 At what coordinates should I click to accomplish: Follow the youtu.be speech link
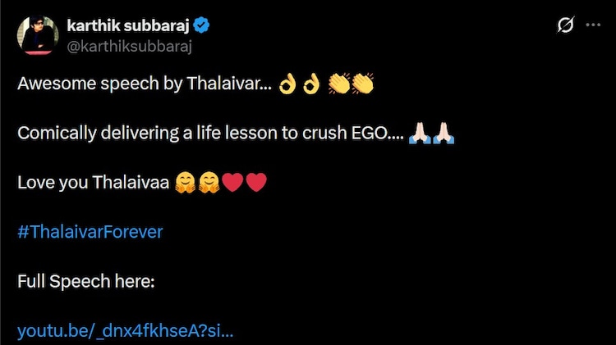click(126, 331)
